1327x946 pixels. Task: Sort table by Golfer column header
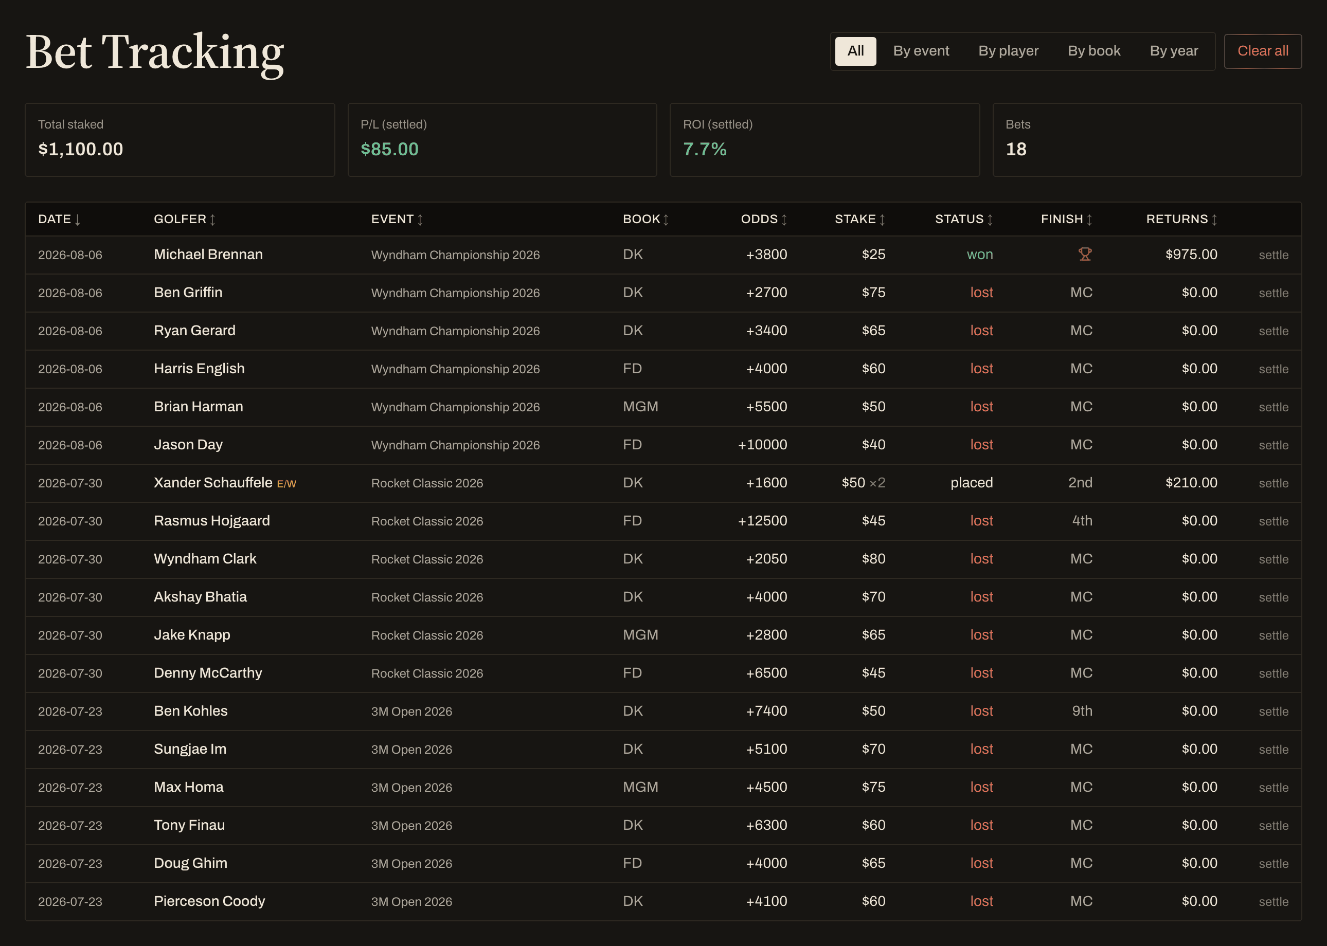185,219
